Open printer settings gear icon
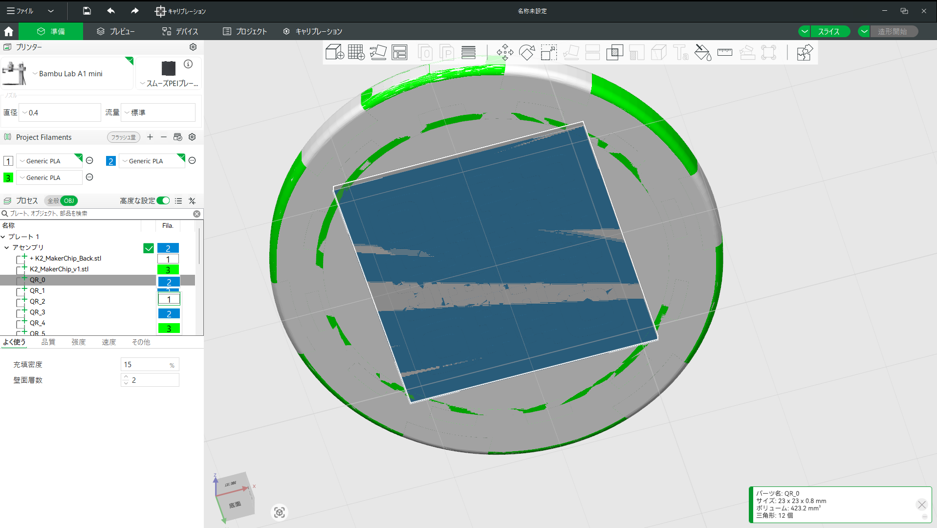The height and width of the screenshot is (528, 937). pyautogui.click(x=193, y=47)
